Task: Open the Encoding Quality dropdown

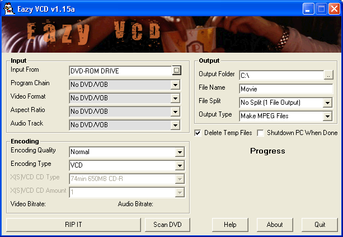Action: (x=180, y=152)
